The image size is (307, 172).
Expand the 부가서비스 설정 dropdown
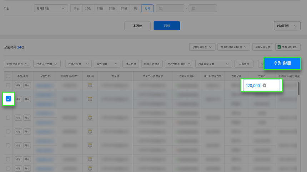pos(179,64)
